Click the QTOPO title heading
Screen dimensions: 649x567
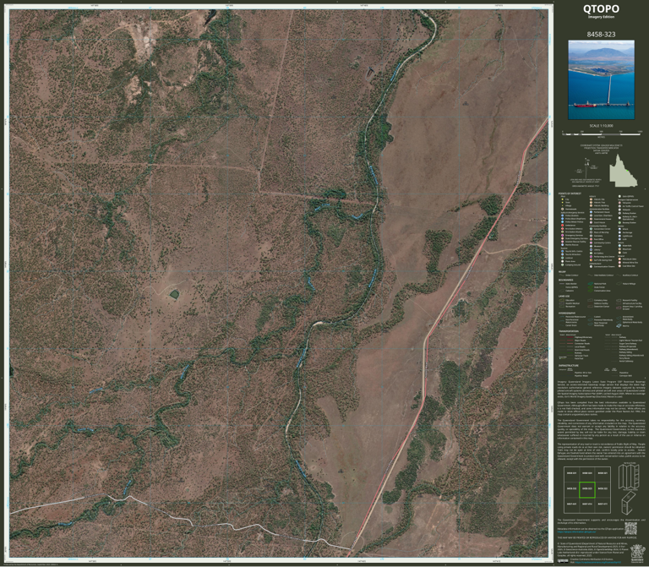pyautogui.click(x=601, y=8)
